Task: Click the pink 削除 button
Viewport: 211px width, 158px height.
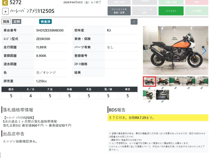Action: [x=196, y=2]
